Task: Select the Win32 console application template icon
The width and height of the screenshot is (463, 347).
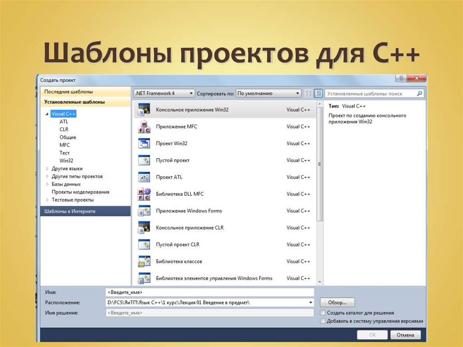Action: pyautogui.click(x=144, y=110)
